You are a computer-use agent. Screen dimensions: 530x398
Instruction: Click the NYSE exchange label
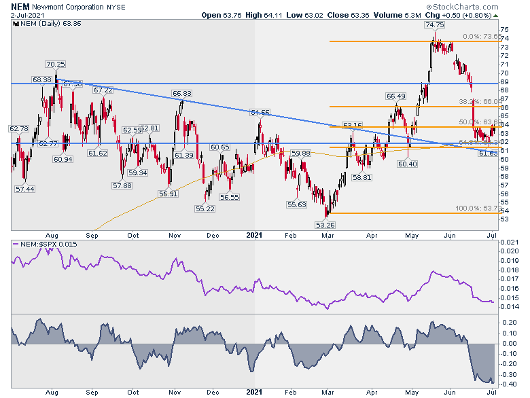coord(116,7)
